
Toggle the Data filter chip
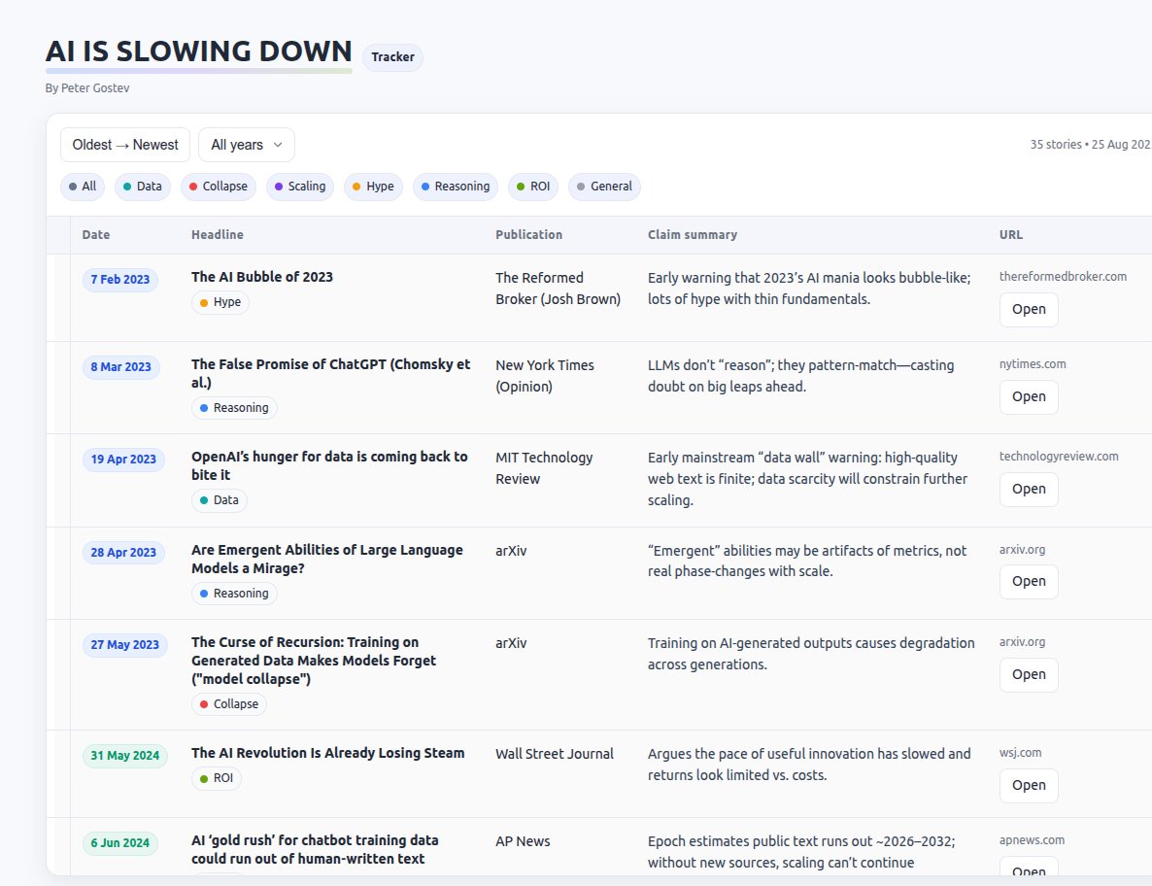pos(142,187)
